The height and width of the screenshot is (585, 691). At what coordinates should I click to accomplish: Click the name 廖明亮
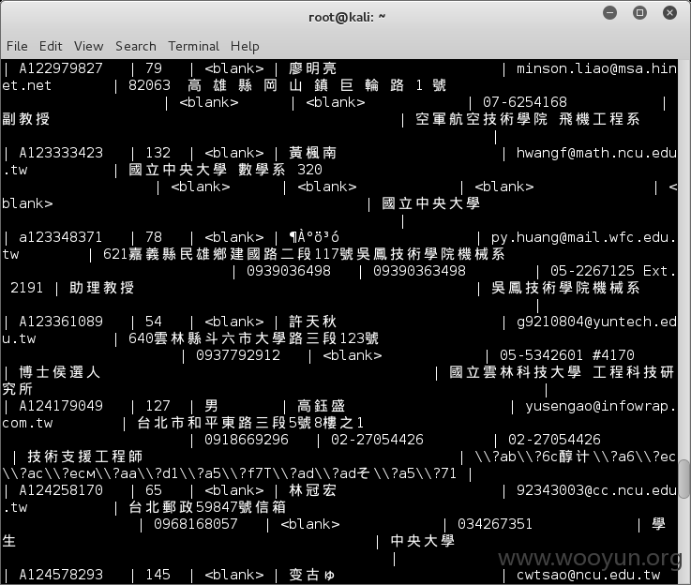coord(313,68)
